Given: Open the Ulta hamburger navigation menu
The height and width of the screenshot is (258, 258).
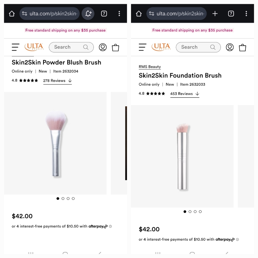Looking at the screenshot, I should [x=15, y=47].
